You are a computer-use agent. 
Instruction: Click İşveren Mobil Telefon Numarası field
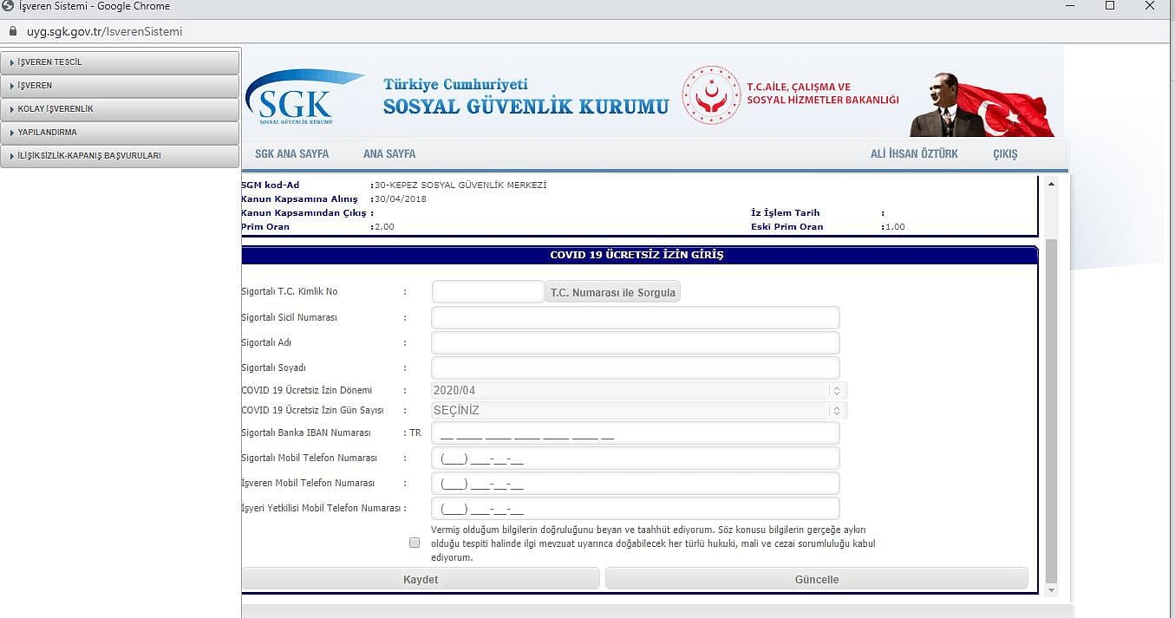tap(636, 483)
